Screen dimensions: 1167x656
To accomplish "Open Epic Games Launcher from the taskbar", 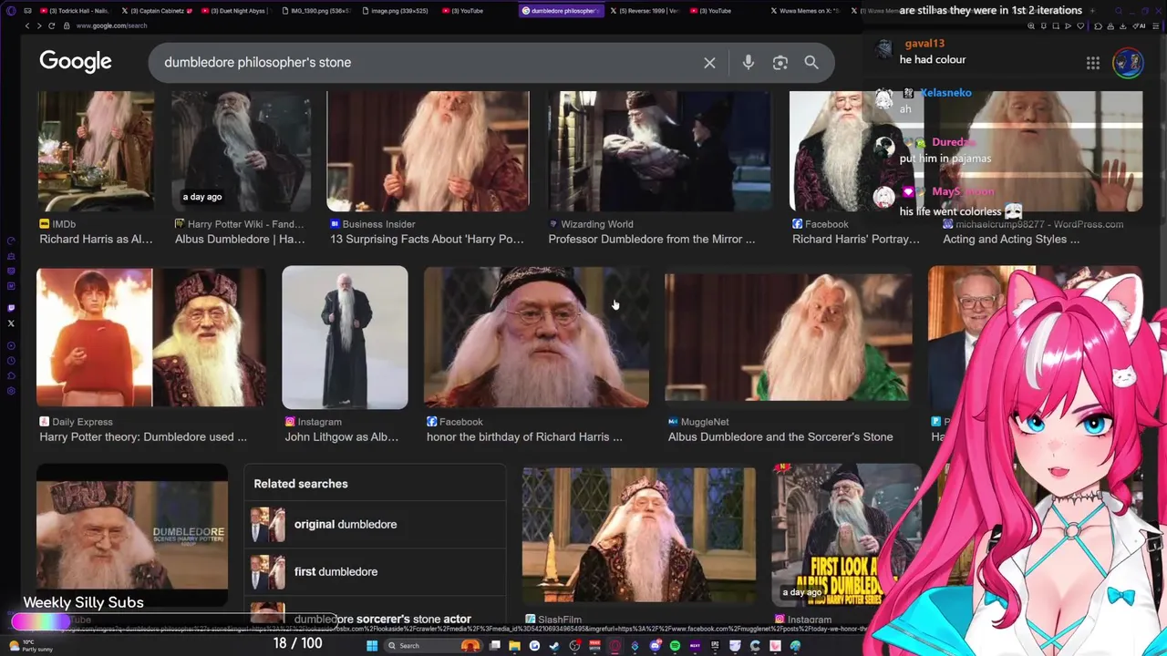I will 715,646.
